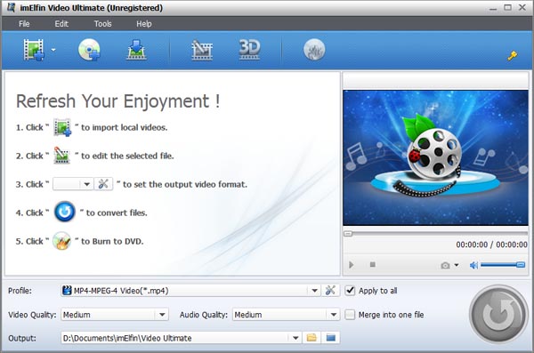Image resolution: width=534 pixels, height=353 pixels.
Task: Open the output folder with the blue icon
Action: [x=330, y=338]
